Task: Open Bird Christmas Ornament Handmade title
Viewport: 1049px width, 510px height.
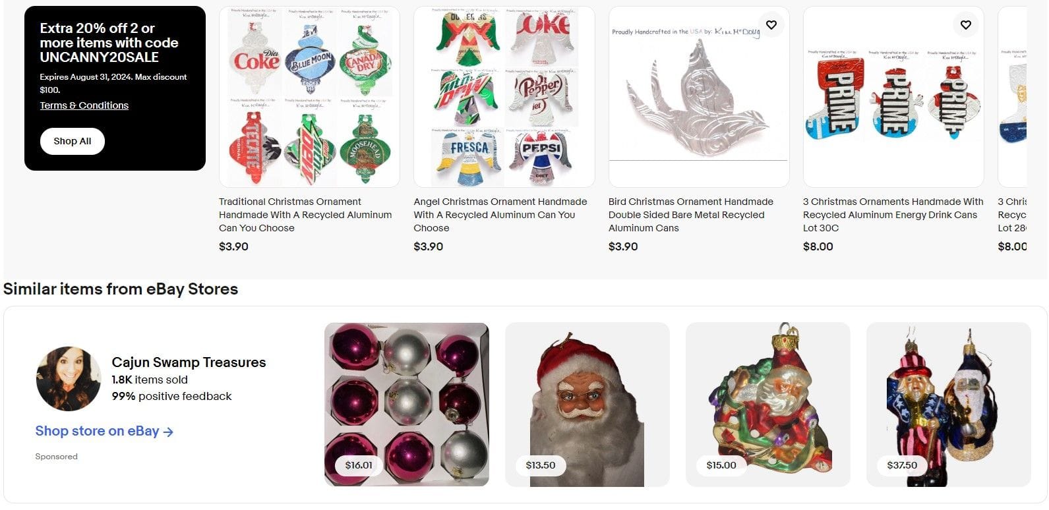Action: coord(691,215)
